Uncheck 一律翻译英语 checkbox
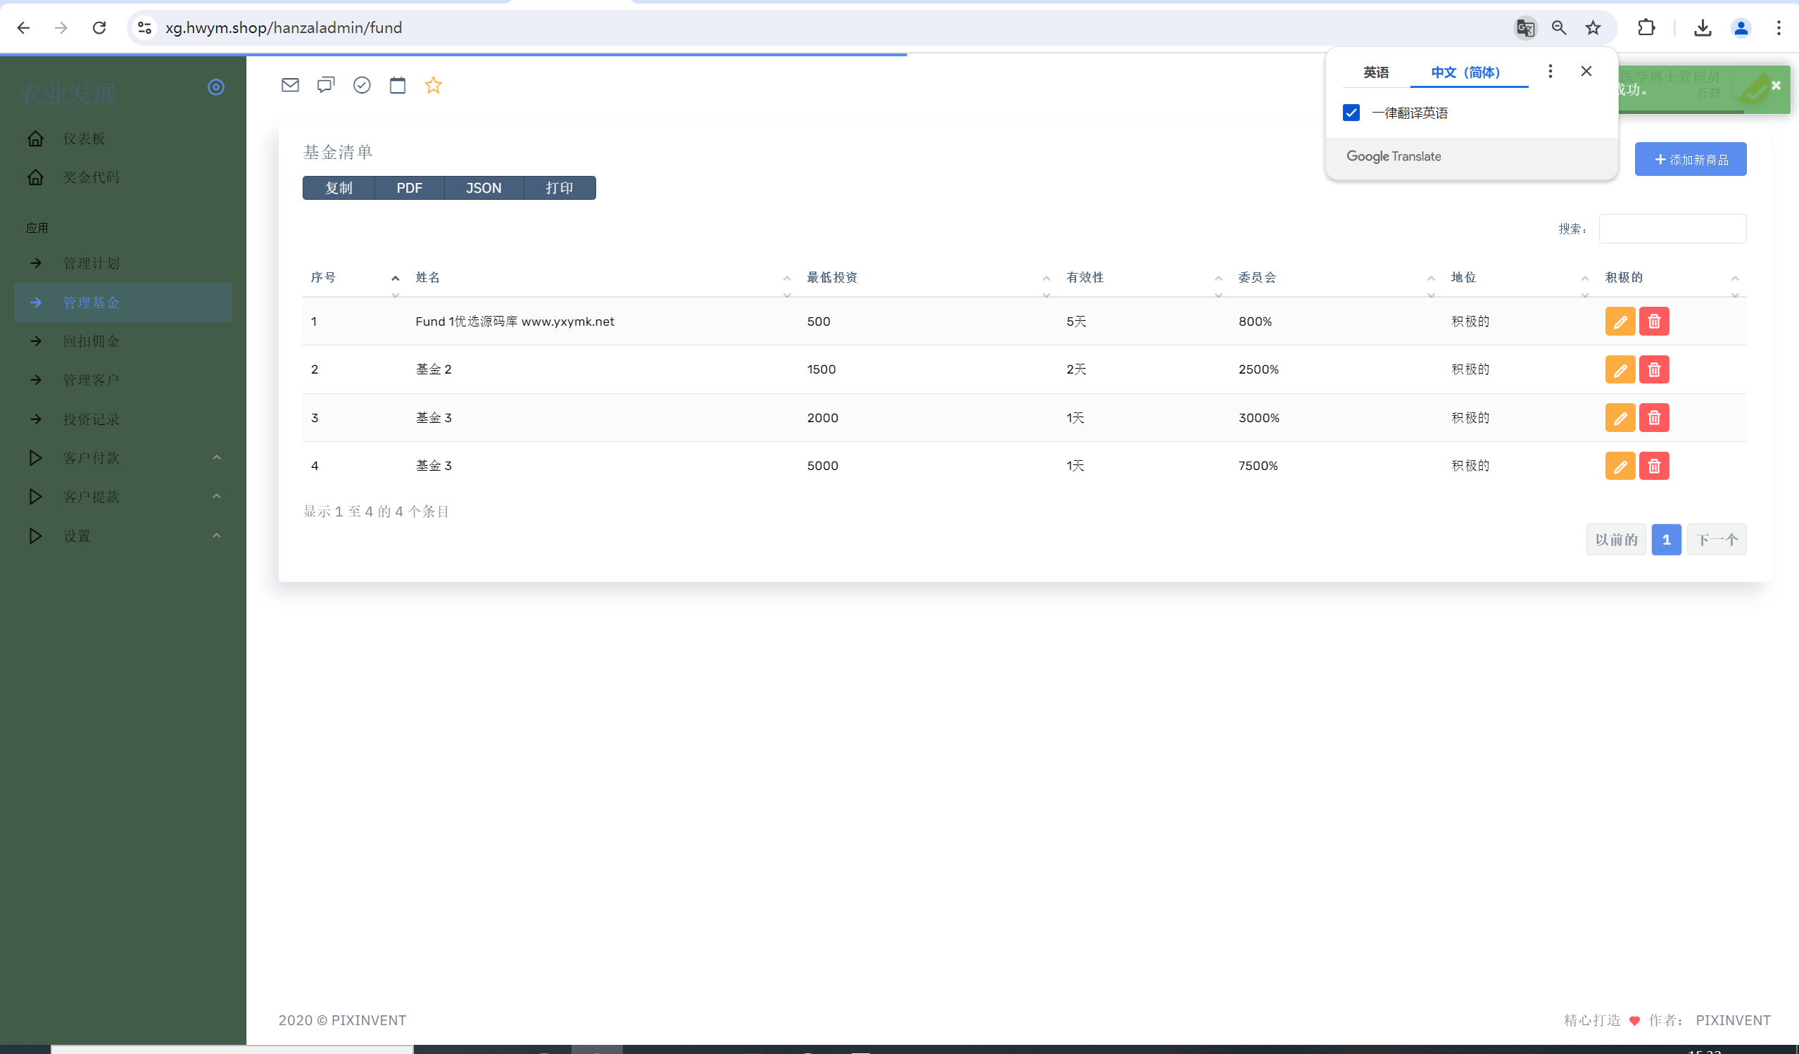Screen dimensions: 1799x1054 point(1351,113)
